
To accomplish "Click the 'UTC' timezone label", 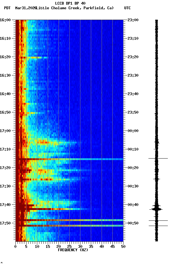I will [x=127, y=8].
